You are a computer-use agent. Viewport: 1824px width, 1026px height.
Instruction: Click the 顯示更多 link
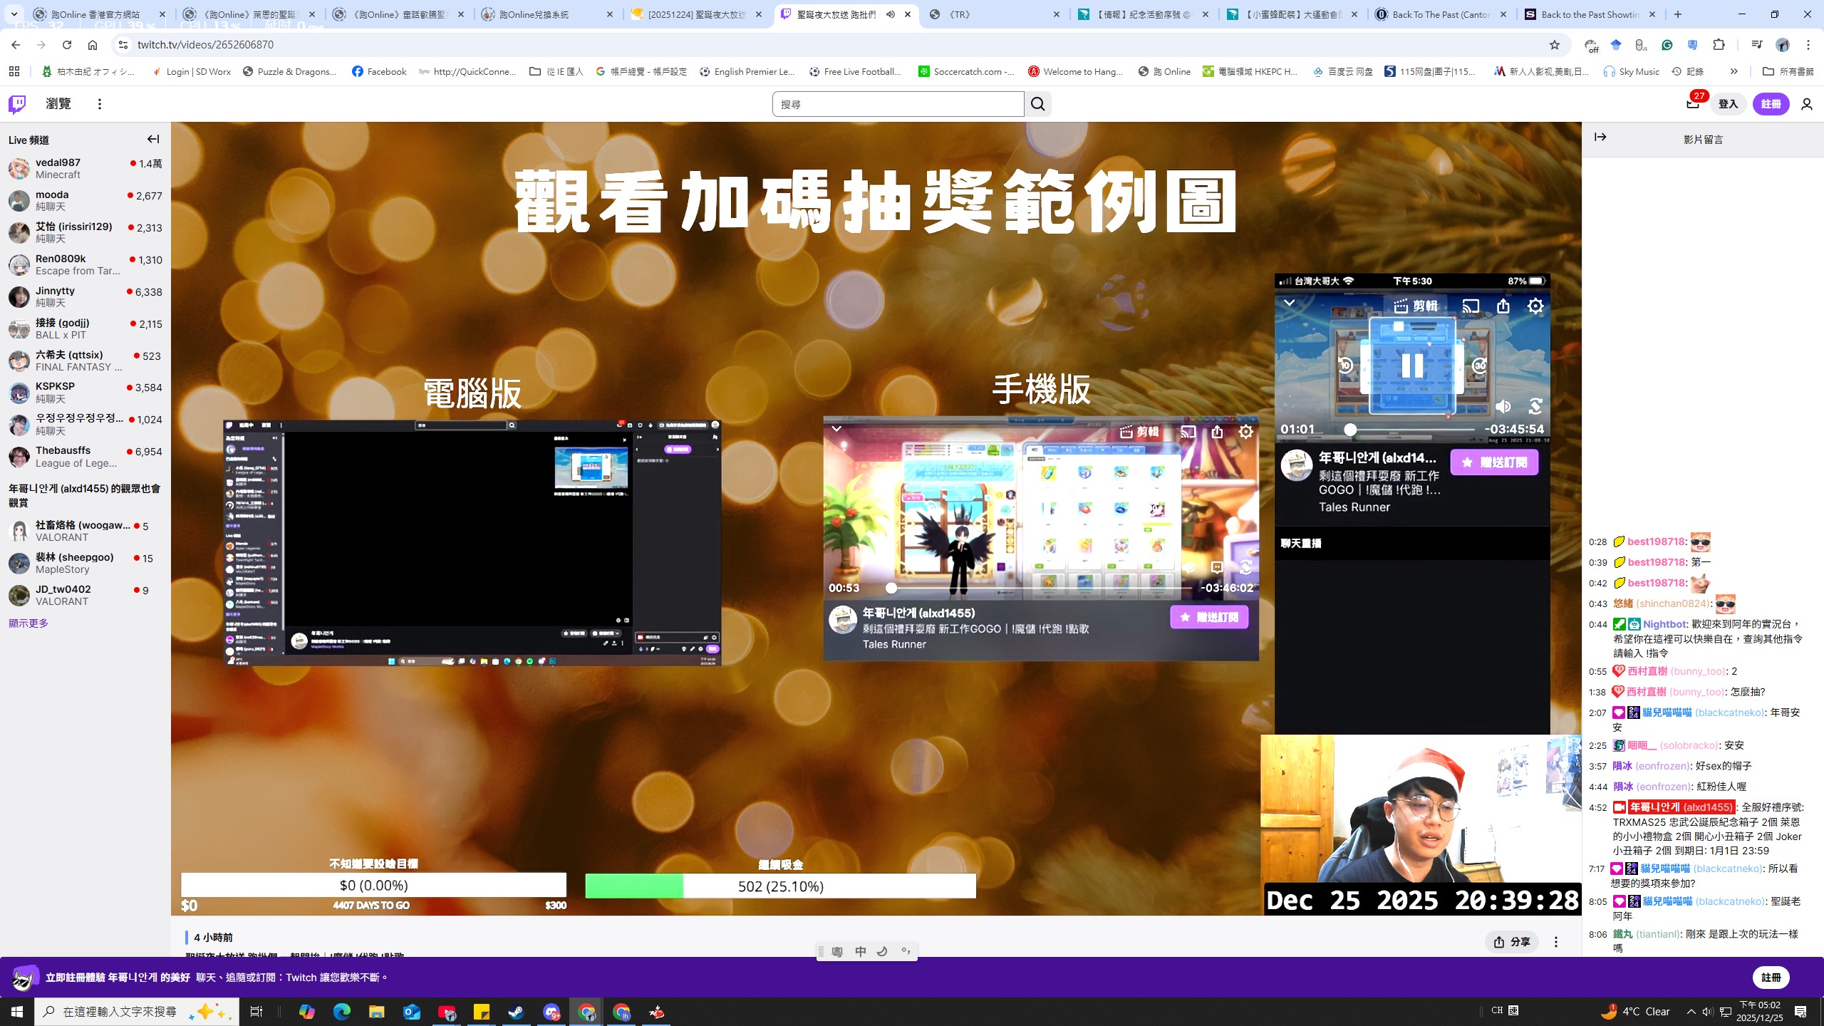[x=28, y=623]
